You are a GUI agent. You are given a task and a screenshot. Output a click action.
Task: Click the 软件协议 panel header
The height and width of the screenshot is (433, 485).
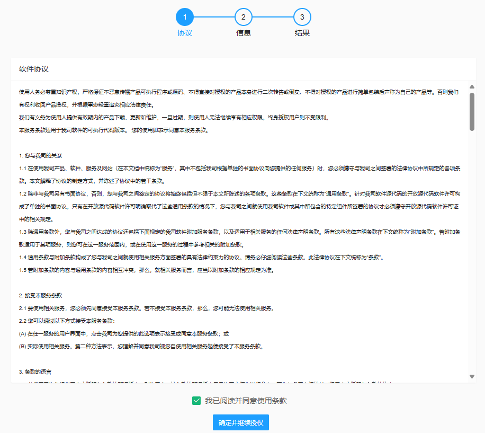tap(34, 69)
